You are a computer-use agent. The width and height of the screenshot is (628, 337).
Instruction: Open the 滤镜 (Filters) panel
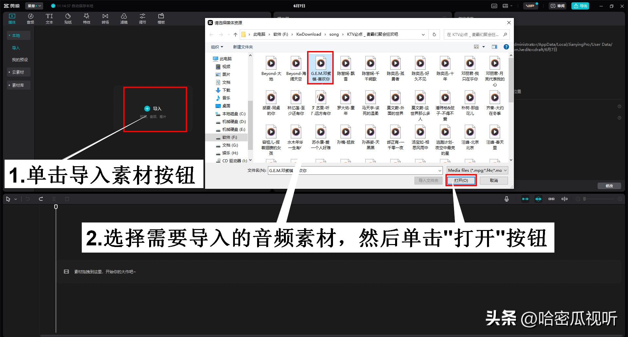pyautogui.click(x=124, y=18)
